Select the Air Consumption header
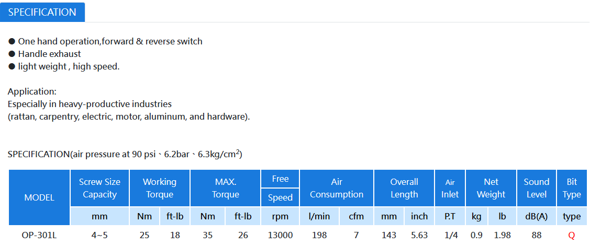The height and width of the screenshot is (246, 590). coord(337,188)
